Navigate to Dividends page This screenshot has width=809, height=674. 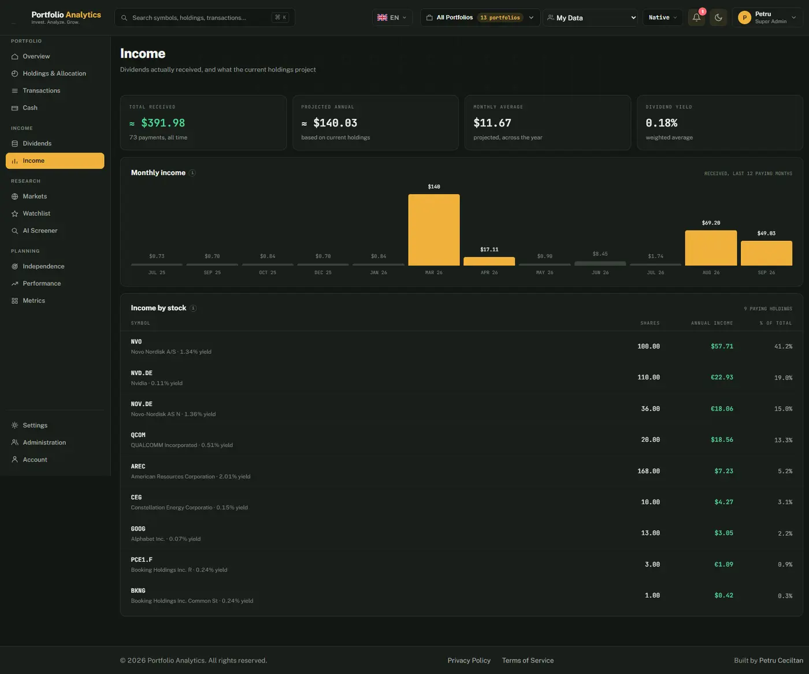pos(55,144)
